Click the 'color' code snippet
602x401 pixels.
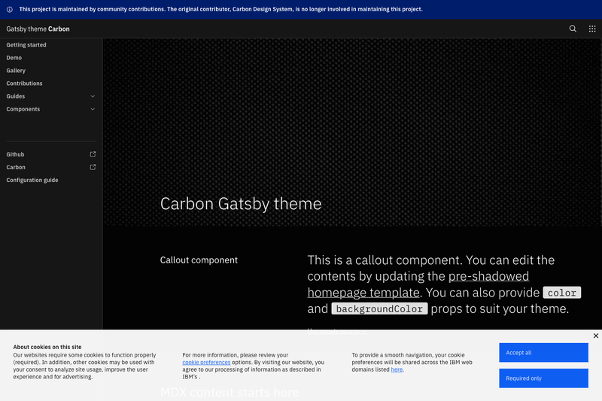pos(561,293)
